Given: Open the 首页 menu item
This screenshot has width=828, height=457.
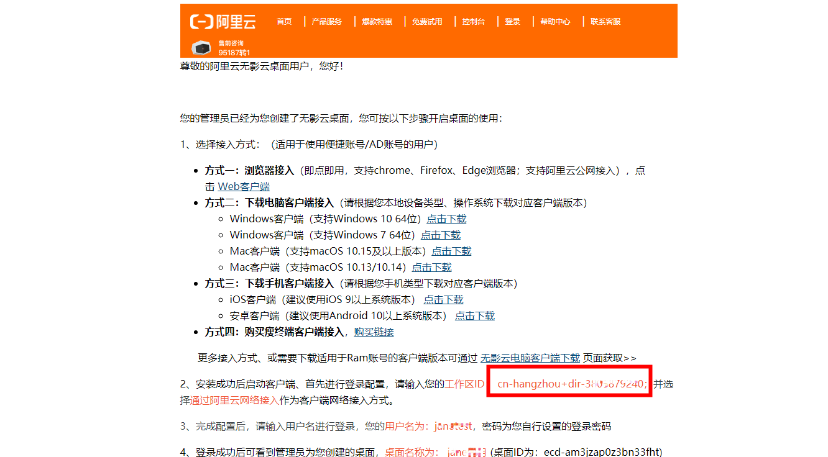Looking at the screenshot, I should tap(284, 22).
